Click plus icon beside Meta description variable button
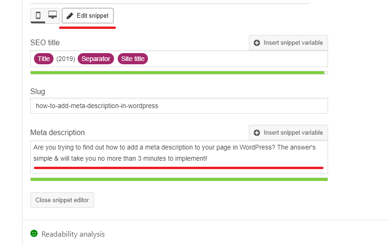Image resolution: width=389 pixels, height=245 pixels. (257, 133)
